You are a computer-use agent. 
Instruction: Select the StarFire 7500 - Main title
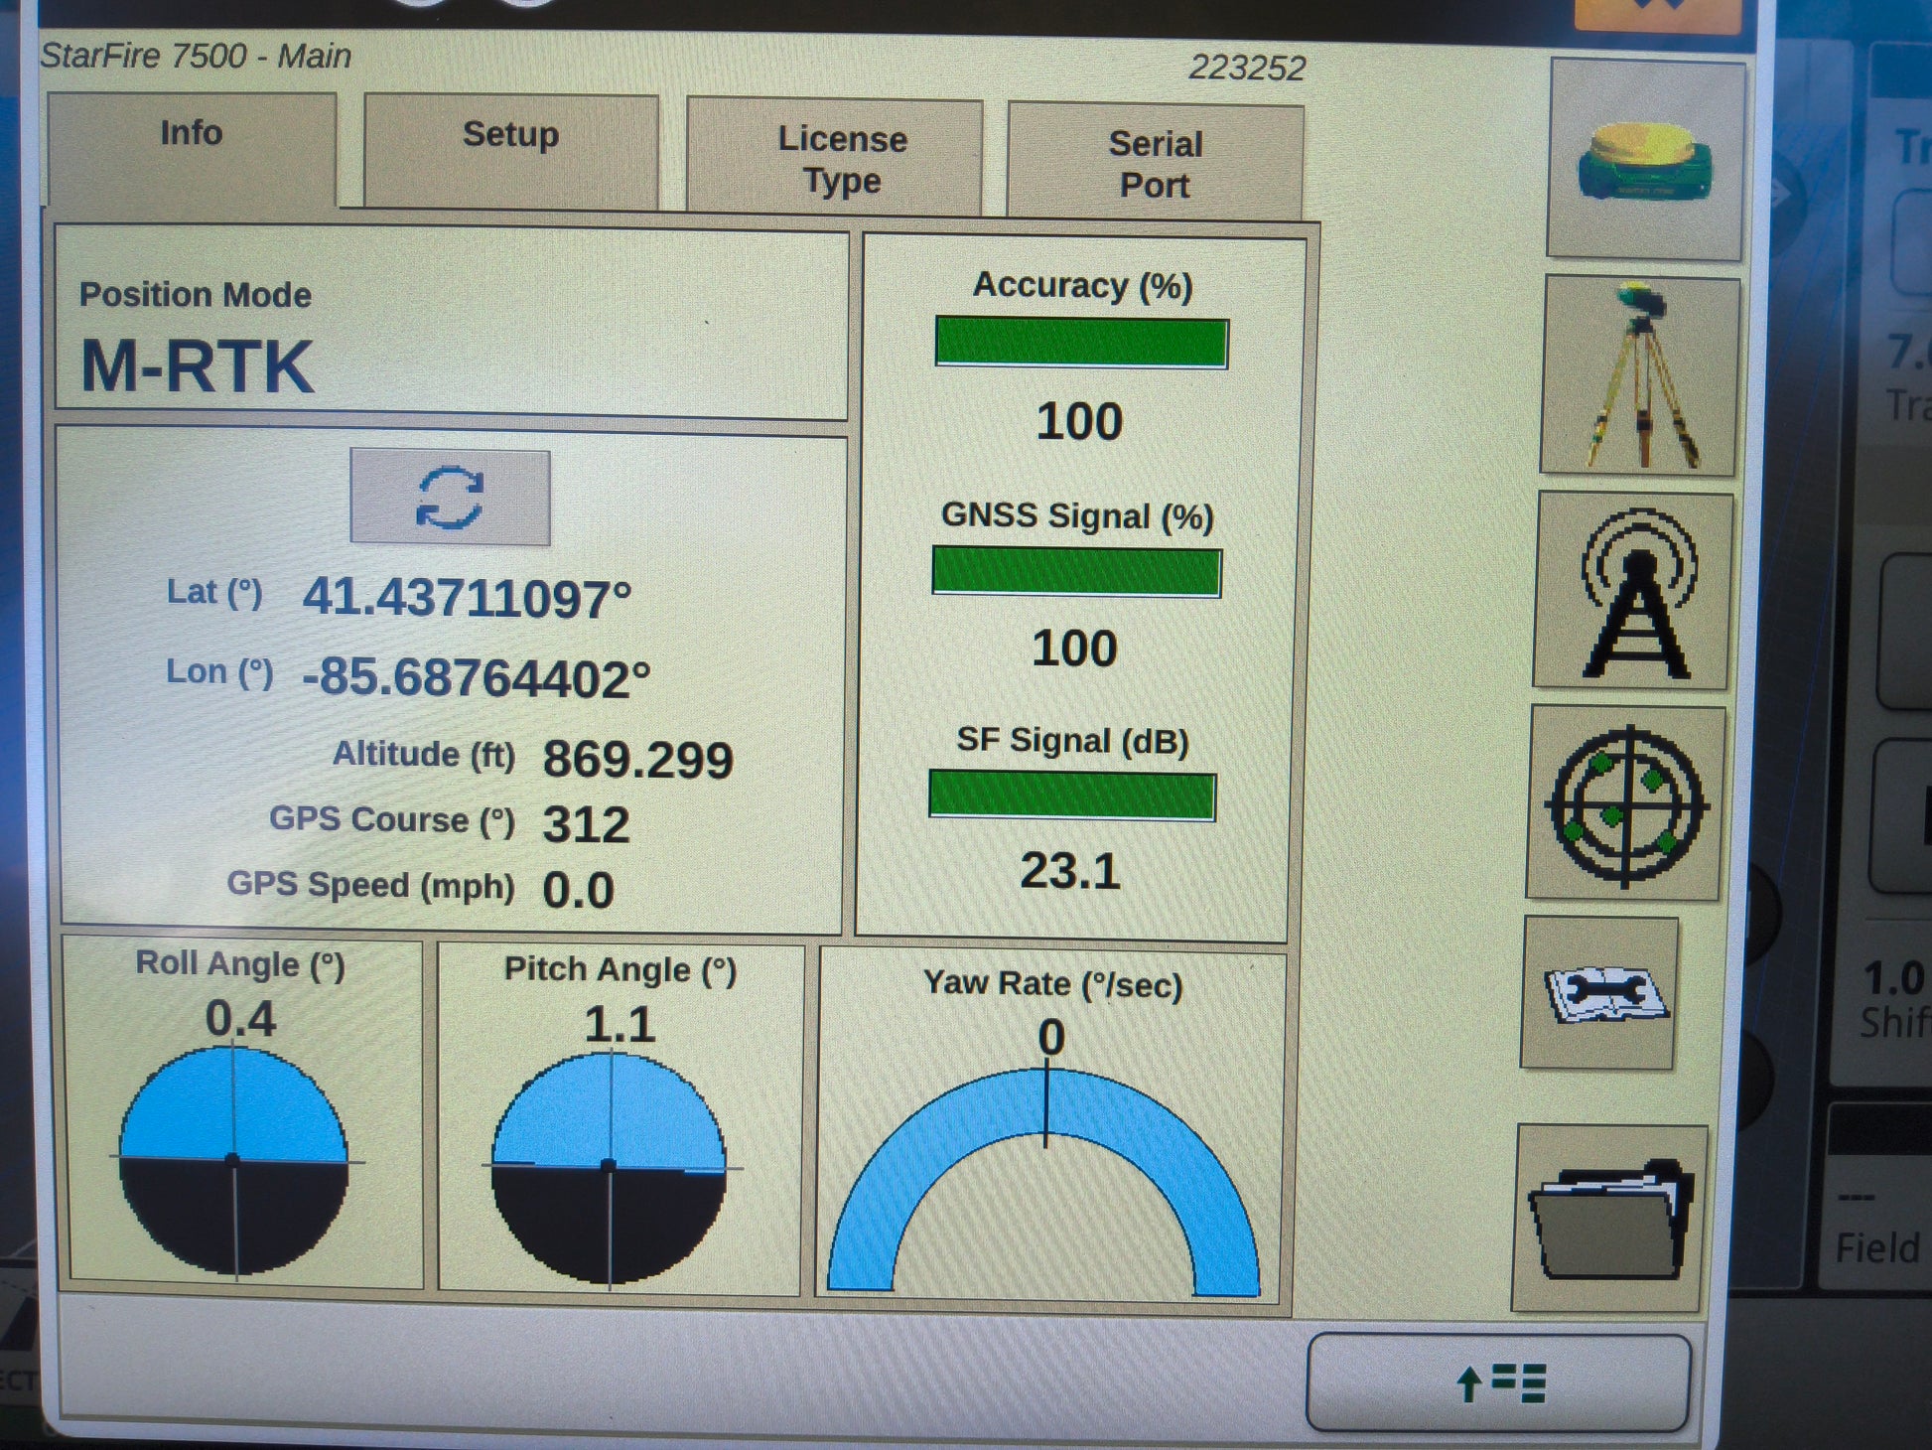[196, 56]
